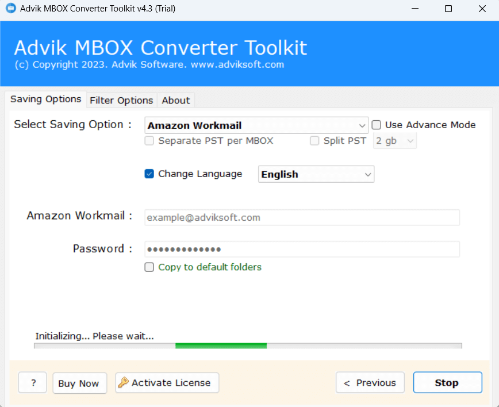Minimize the Advik MBOX Converter window
Viewport: 499px width, 407px height.
(415, 8)
